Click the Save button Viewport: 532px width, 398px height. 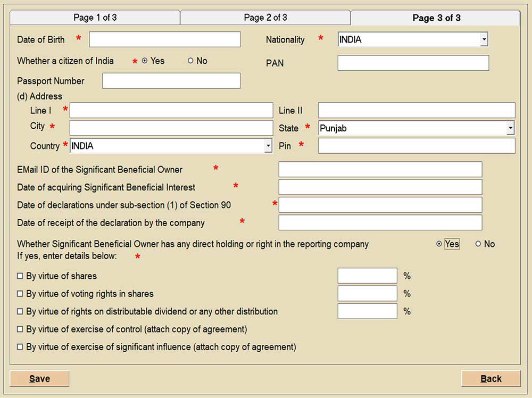(x=39, y=378)
